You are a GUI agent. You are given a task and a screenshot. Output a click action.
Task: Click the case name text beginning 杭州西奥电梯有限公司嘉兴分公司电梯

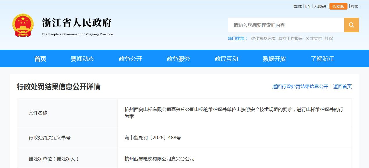234,113
